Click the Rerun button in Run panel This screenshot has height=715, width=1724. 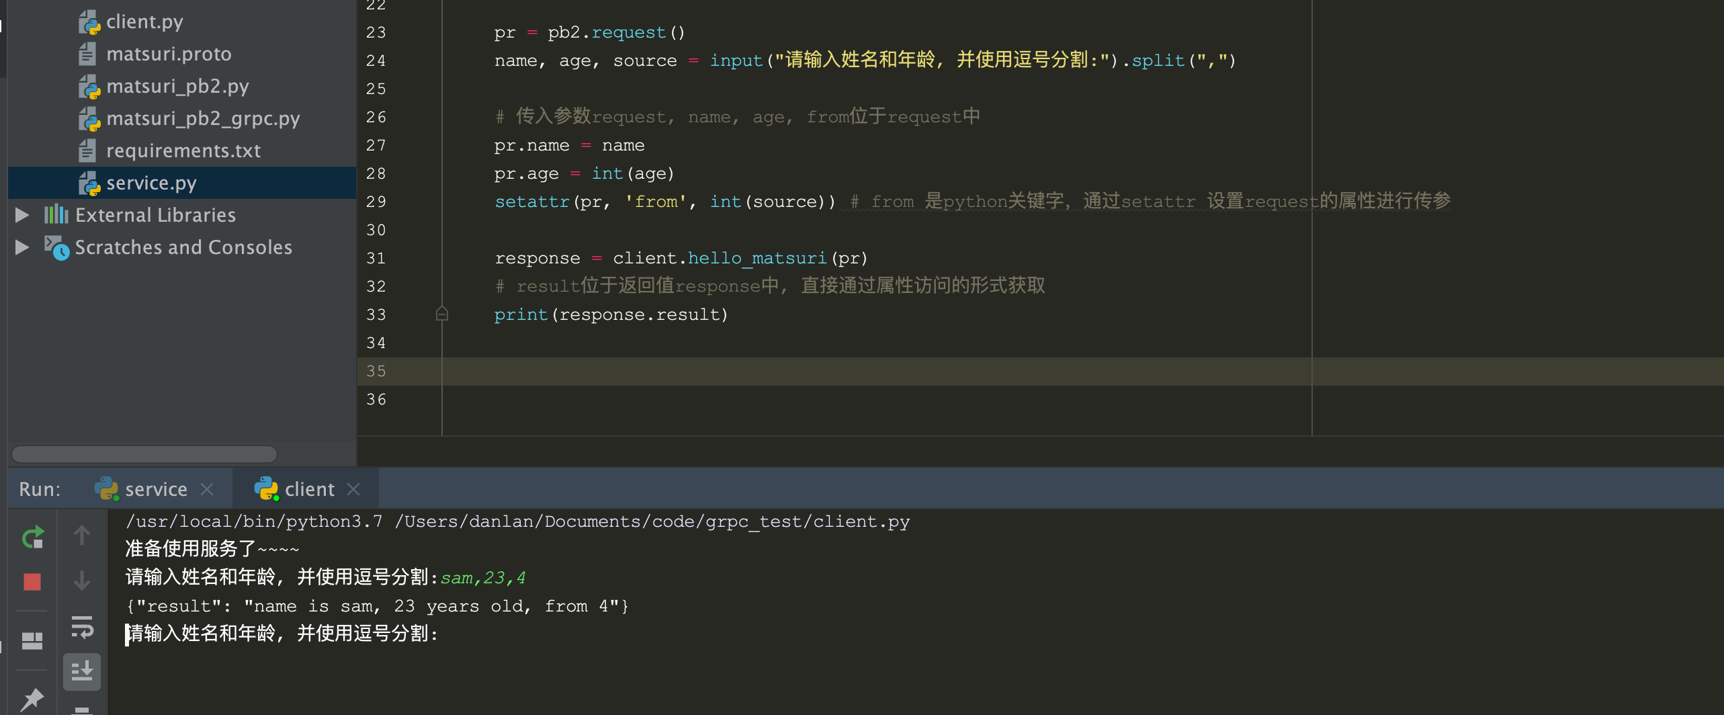point(32,537)
